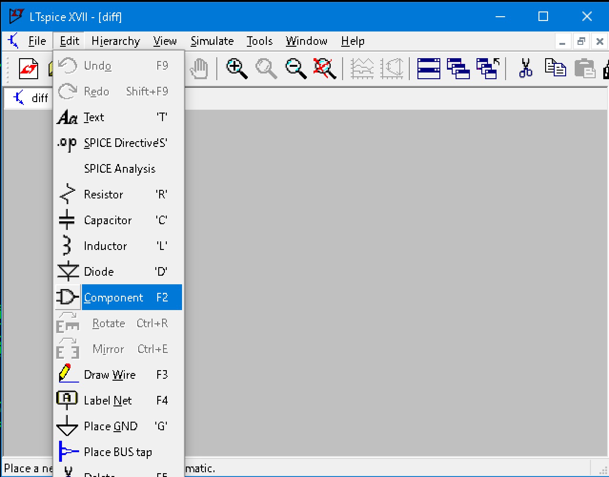Click the greyed Paste clipboard icon
This screenshot has width=609, height=477.
pos(585,69)
